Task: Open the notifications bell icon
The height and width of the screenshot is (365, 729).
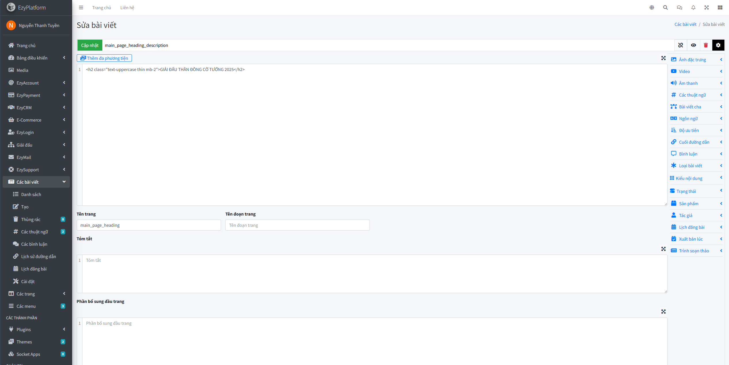Action: click(x=693, y=7)
